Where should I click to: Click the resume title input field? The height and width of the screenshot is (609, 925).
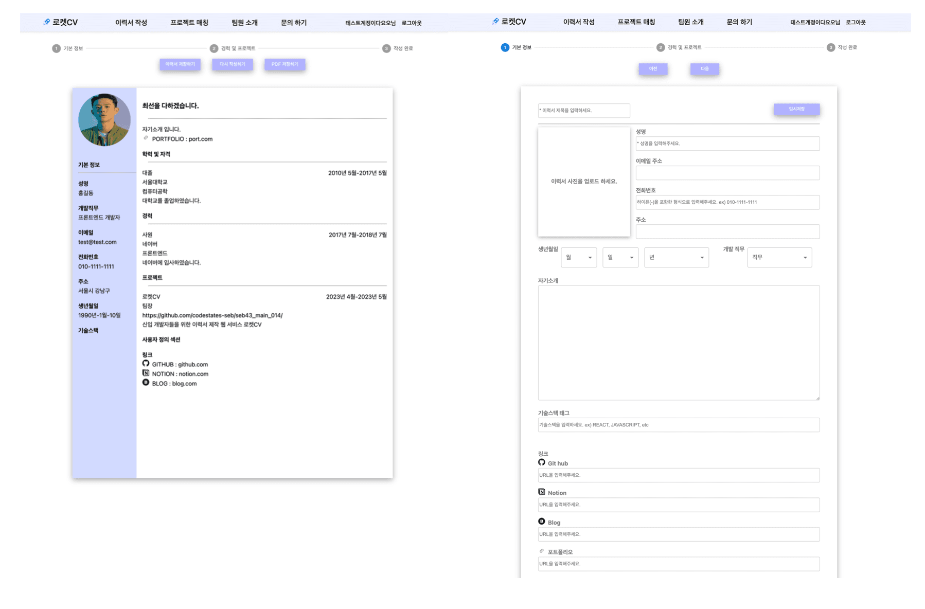click(x=584, y=111)
